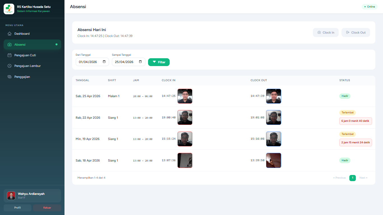Click the Filter button
Viewport: 383px width, 215px height.
(x=159, y=62)
